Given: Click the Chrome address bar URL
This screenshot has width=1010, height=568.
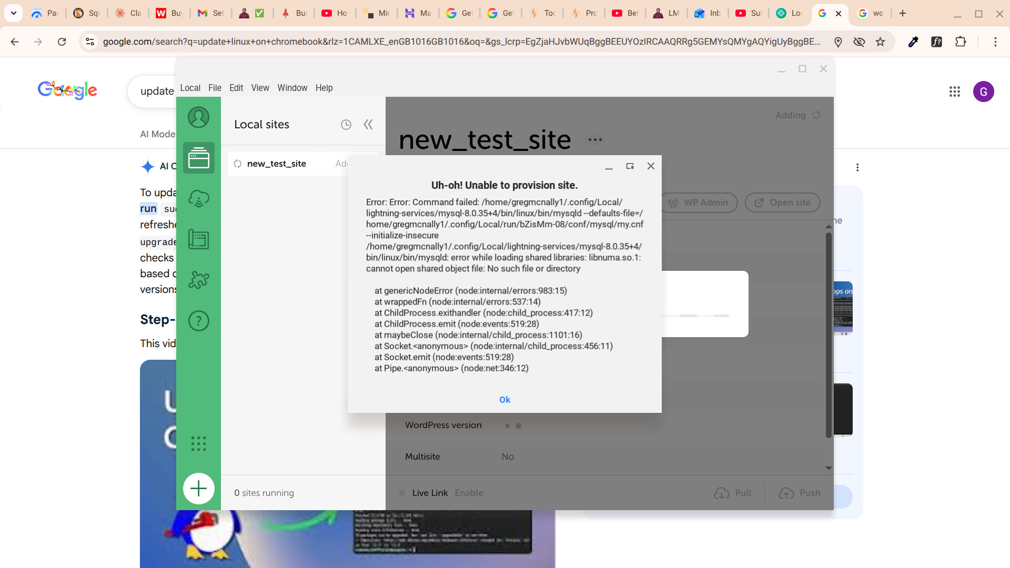Looking at the screenshot, I should coord(461,42).
